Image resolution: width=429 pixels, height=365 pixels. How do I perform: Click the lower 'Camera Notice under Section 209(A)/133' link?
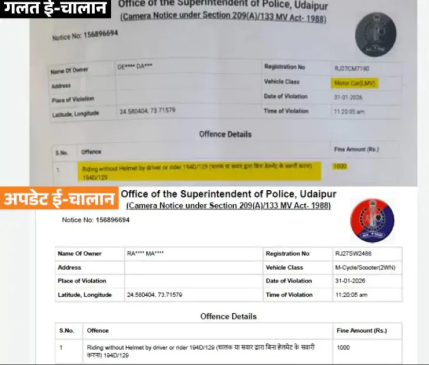[x=228, y=205]
